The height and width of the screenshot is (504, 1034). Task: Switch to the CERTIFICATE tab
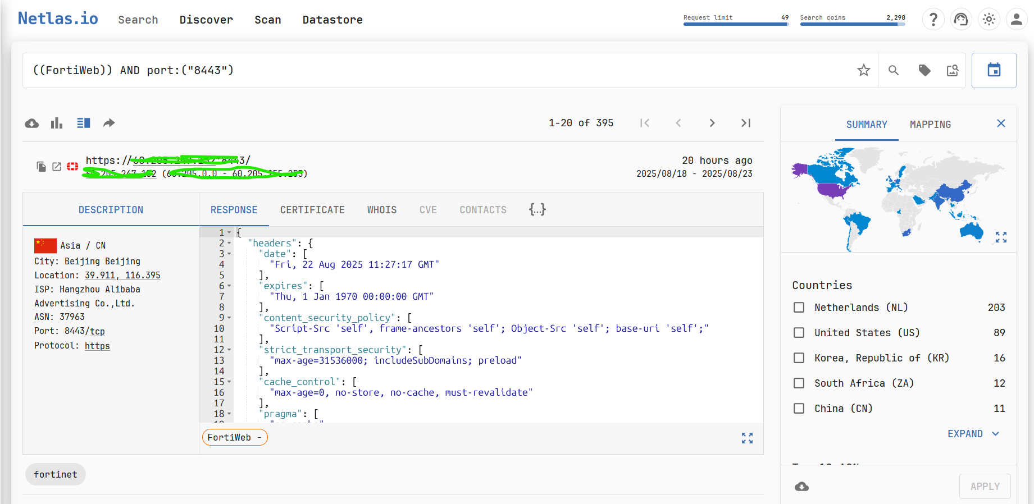(312, 210)
